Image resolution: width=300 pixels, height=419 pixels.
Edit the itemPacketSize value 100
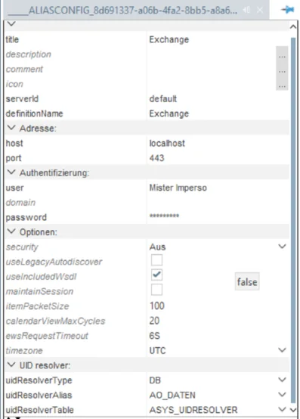coord(218,306)
